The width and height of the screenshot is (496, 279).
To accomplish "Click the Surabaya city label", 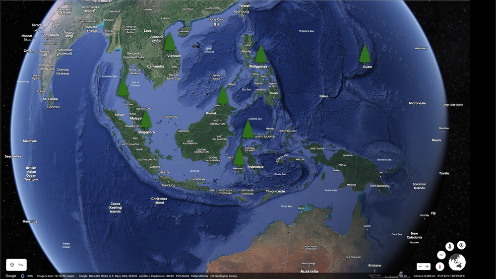I will tap(198, 179).
